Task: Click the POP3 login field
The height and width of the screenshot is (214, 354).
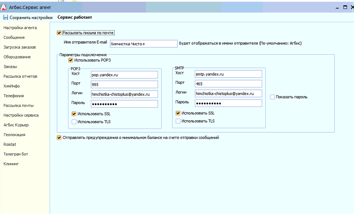Action: (x=124, y=94)
